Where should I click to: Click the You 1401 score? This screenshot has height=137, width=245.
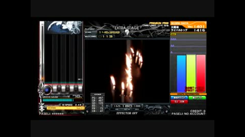196,27
